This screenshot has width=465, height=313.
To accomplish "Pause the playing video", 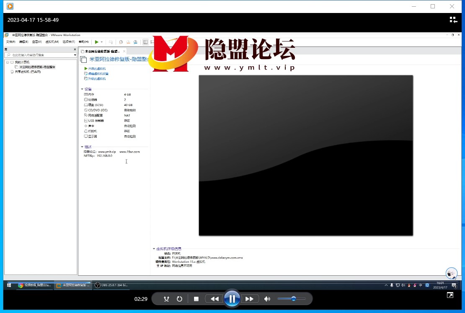I will click(232, 298).
